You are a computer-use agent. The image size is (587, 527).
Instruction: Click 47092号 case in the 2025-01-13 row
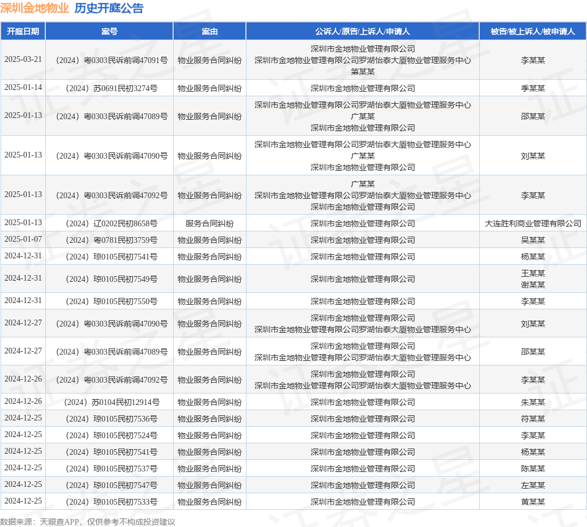[112, 195]
